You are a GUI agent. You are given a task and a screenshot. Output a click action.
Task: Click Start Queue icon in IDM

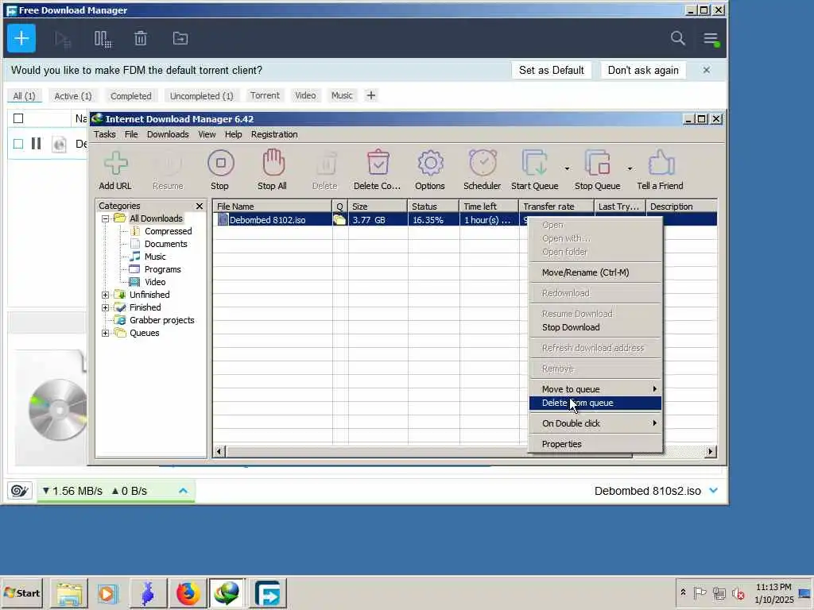(x=535, y=170)
